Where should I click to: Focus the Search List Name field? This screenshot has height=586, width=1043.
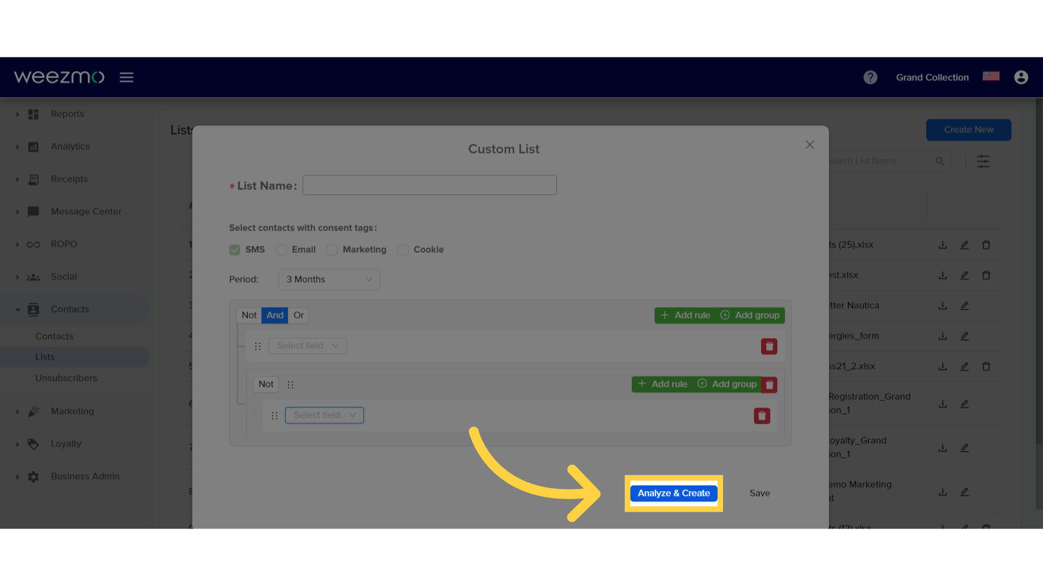point(880,161)
